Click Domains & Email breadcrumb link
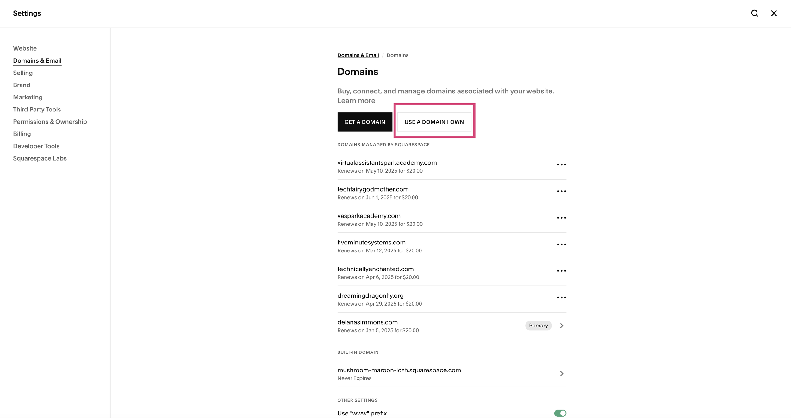 [x=358, y=55]
